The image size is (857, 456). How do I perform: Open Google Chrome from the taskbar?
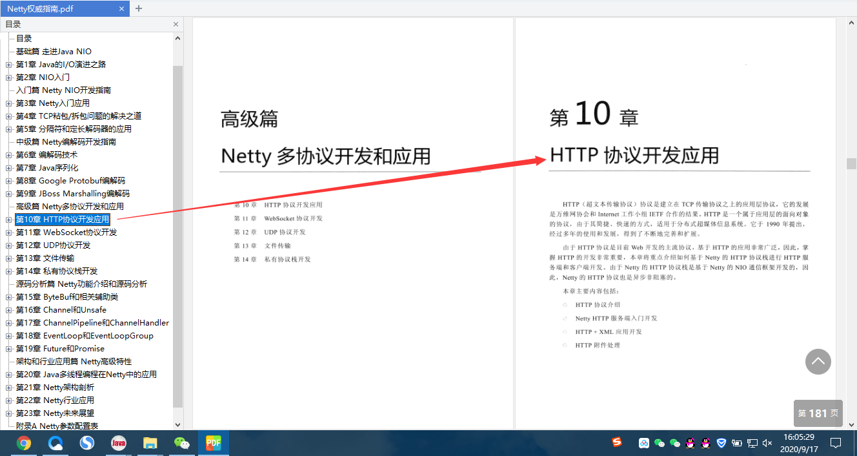[x=24, y=443]
